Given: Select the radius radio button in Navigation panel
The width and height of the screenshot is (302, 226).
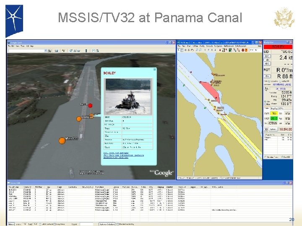Looking at the screenshot, I should pyautogui.click(x=280, y=81).
